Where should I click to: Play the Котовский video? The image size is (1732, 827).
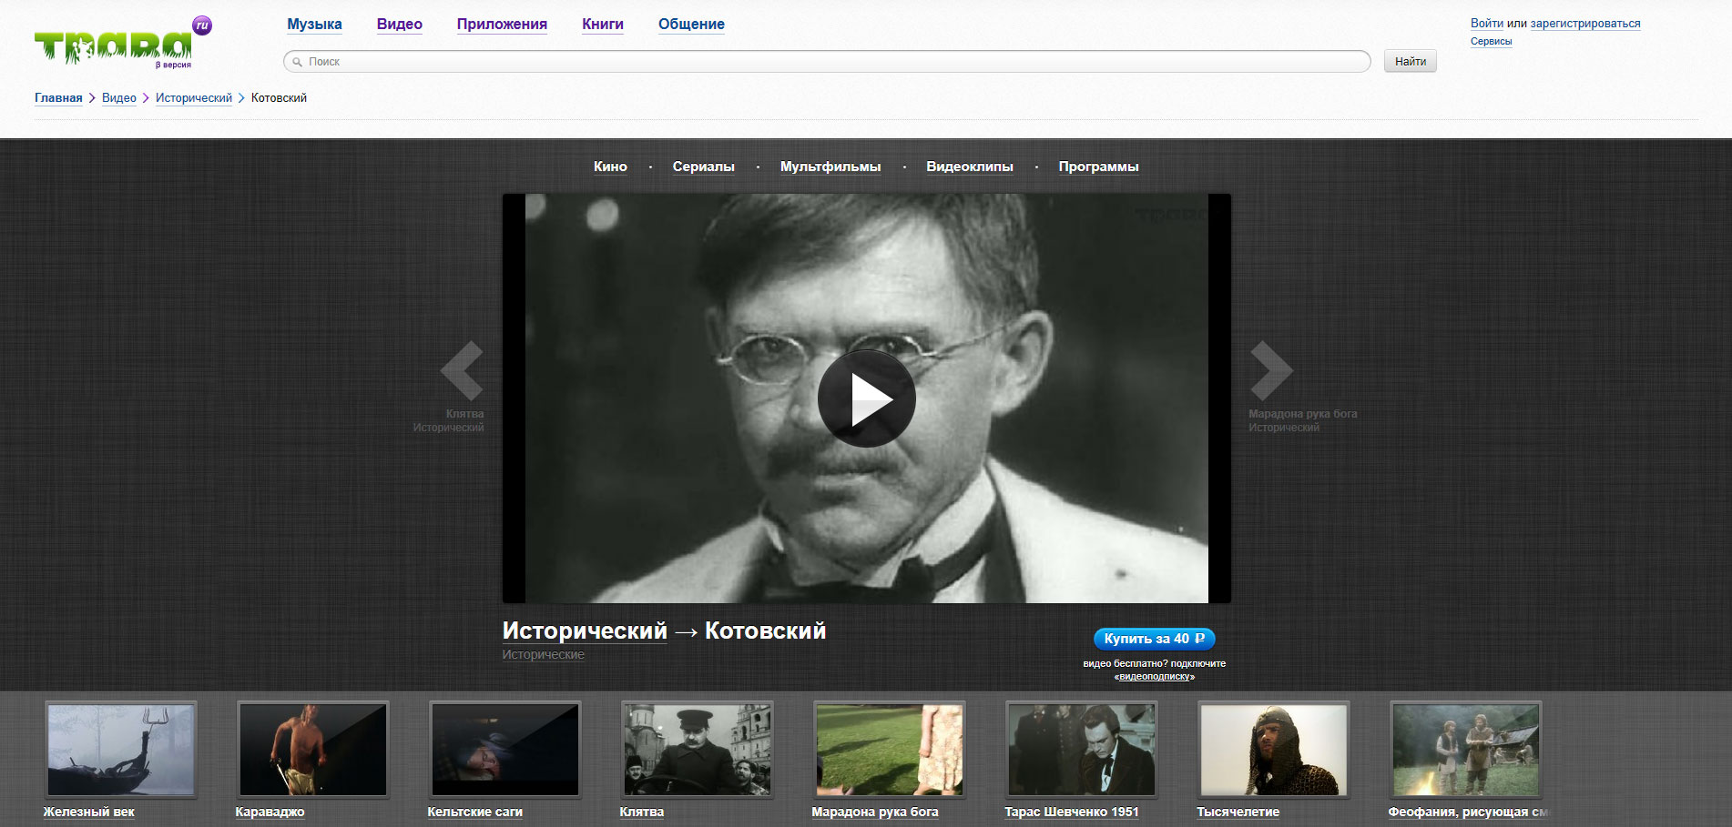coord(866,398)
